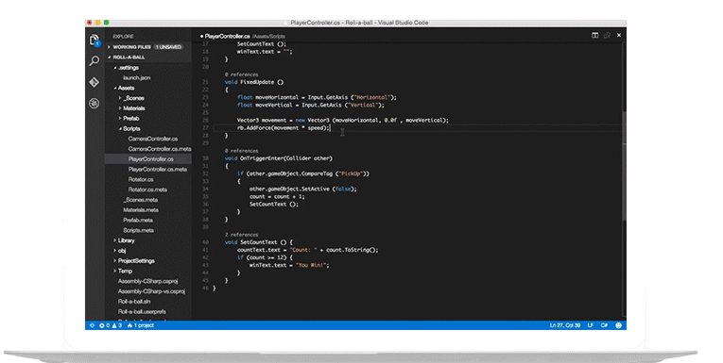Click the "PickUp" string literal in code
The height and width of the screenshot is (363, 723).
coord(351,173)
